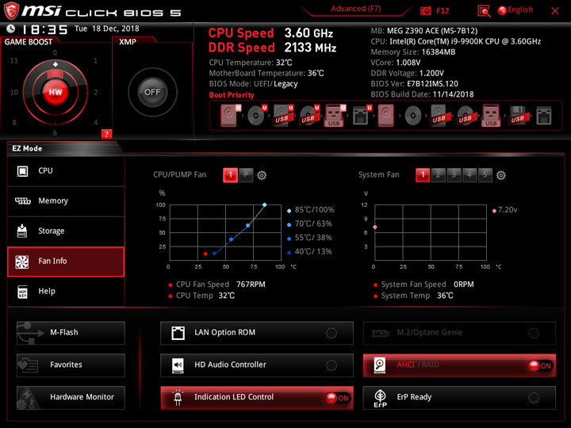Click BIOS Ver E7B12IMS.120 text

[x=415, y=84]
